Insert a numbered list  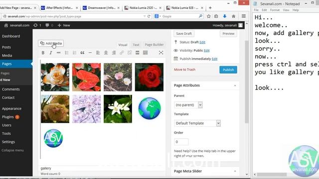[74, 53]
